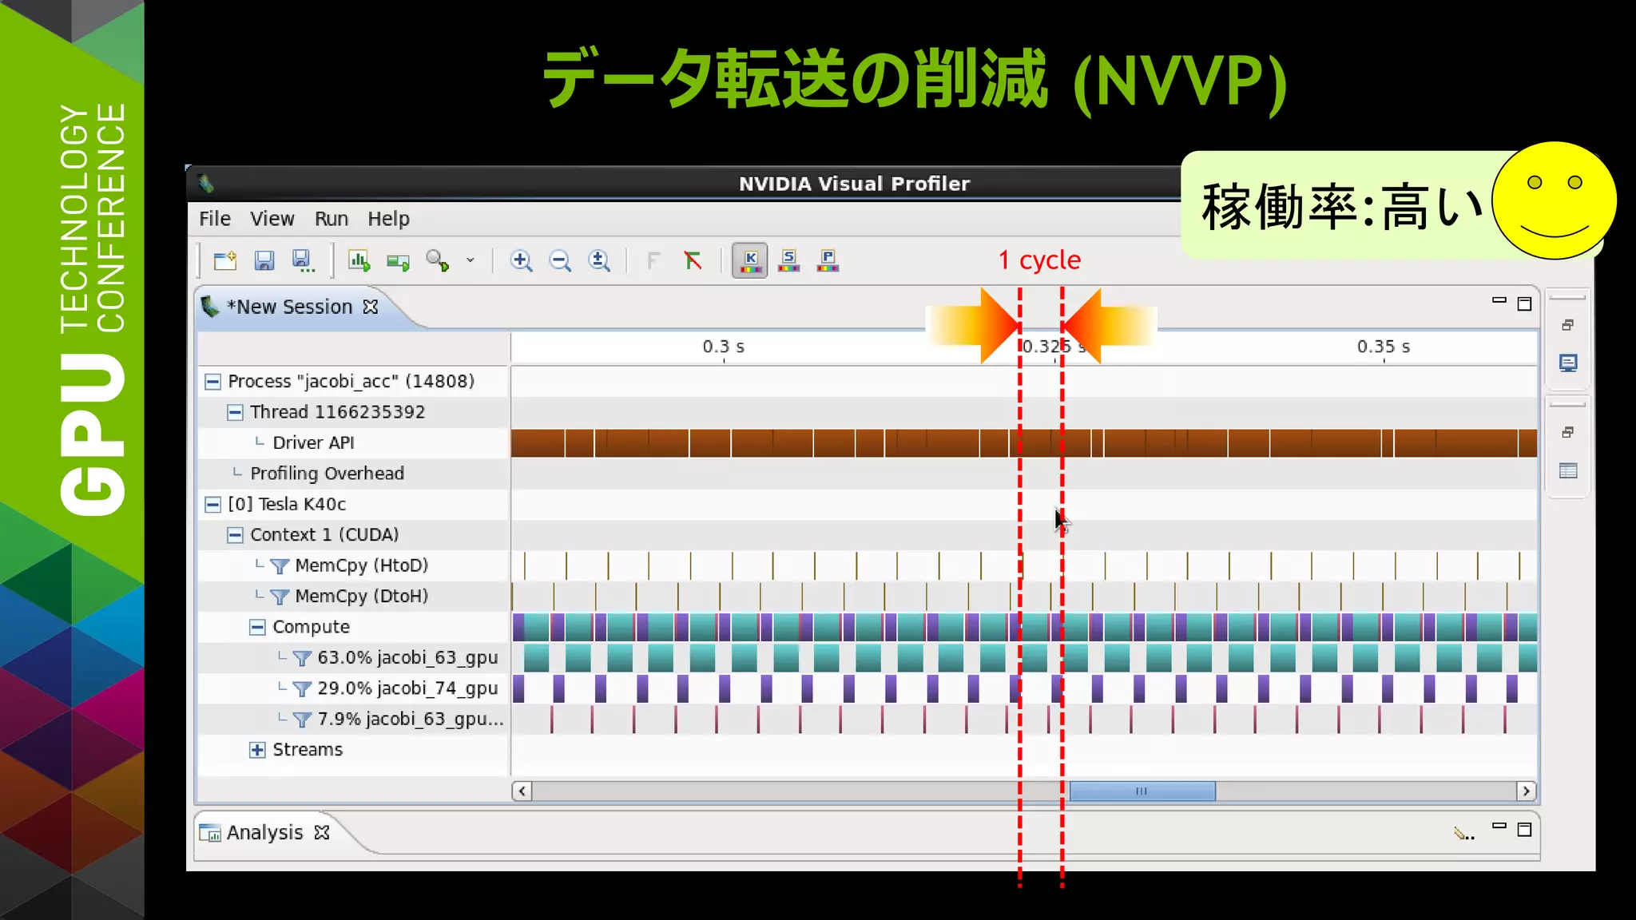1636x920 pixels.
Task: Collapse the [0] Tesla K40c node
Action: (x=212, y=505)
